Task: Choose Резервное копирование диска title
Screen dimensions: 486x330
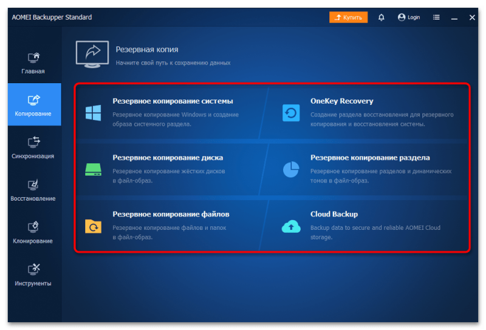Action: [168, 158]
